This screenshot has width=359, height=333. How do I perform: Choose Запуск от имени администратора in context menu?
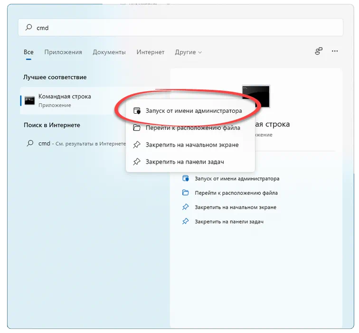[x=190, y=111]
